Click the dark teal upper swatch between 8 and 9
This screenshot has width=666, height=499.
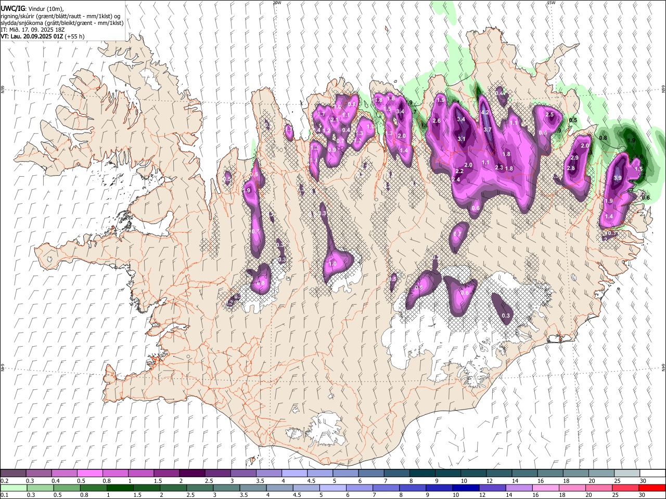[x=422, y=473]
